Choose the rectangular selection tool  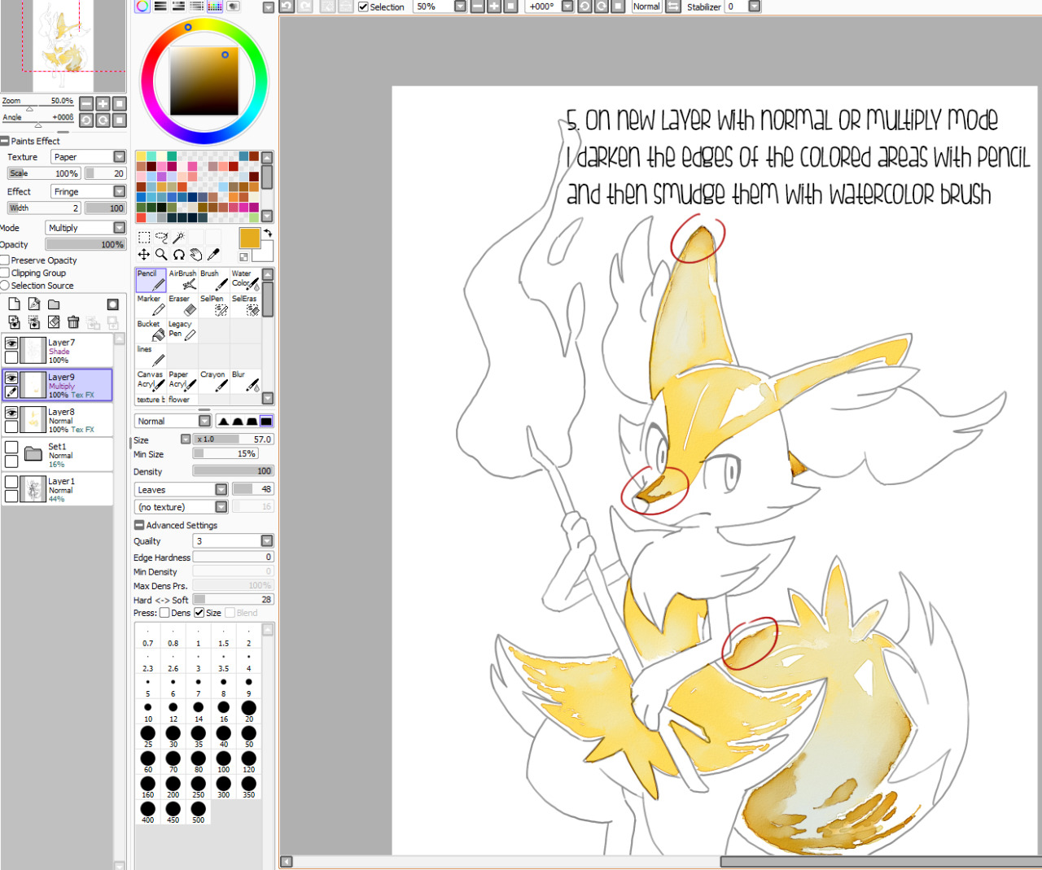point(144,238)
